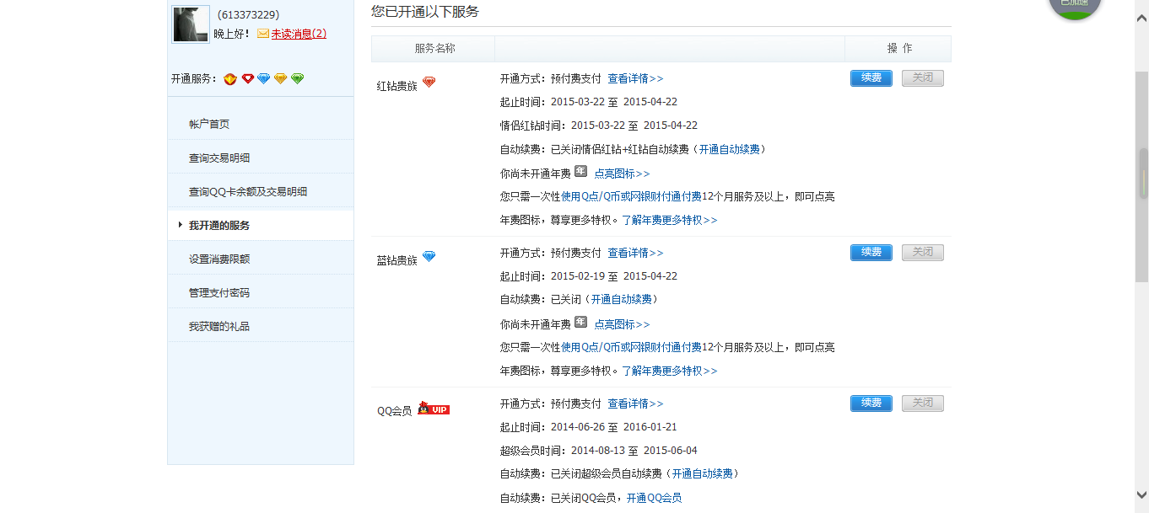1149x513 pixels.
Task: Click 关闭 button for 蓝钻贵族
Action: (923, 253)
